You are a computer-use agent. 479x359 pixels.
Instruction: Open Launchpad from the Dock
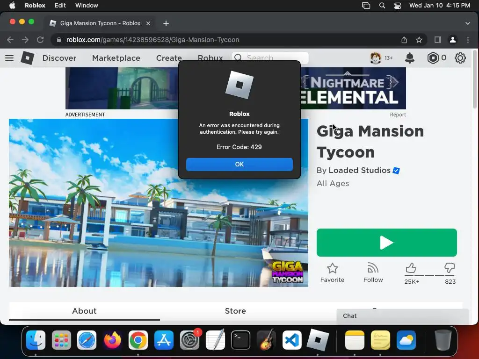[x=61, y=340]
